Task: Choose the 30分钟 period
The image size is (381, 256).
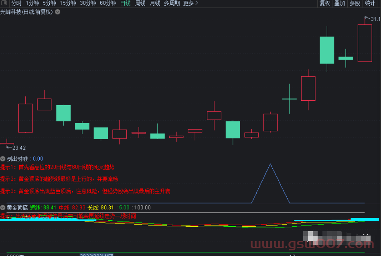Action: (x=88, y=3)
